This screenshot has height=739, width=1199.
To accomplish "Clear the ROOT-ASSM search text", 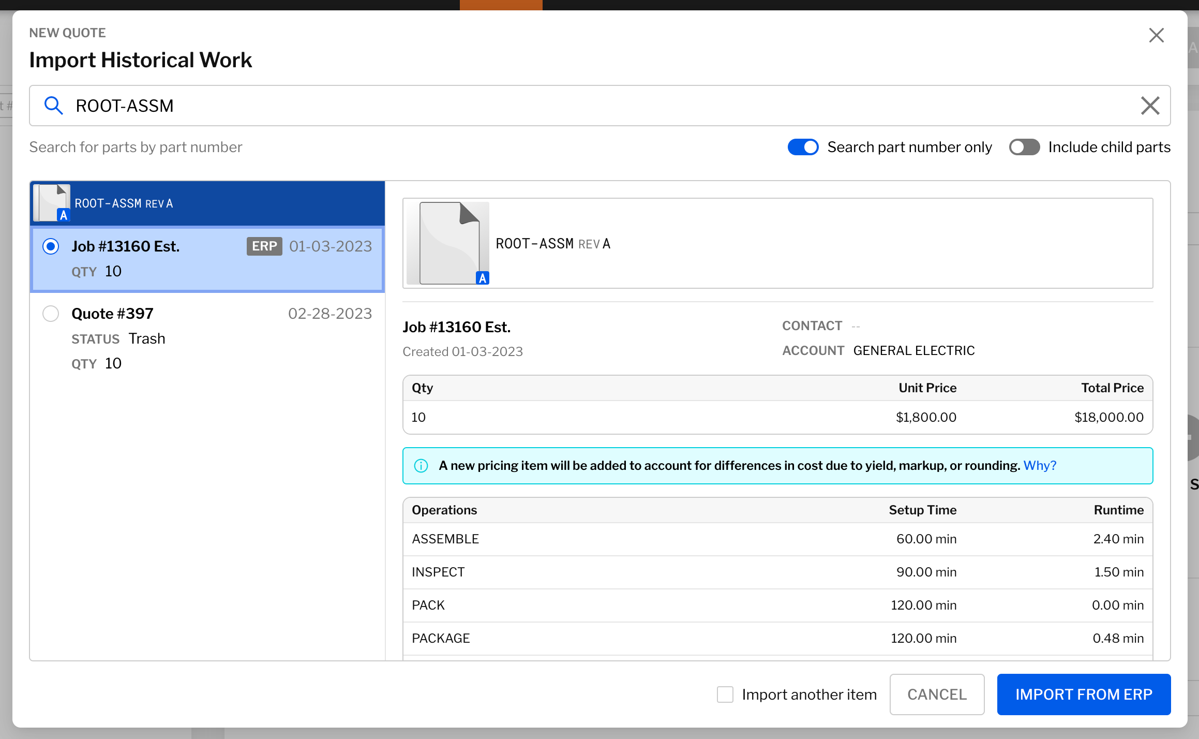I will click(1150, 105).
